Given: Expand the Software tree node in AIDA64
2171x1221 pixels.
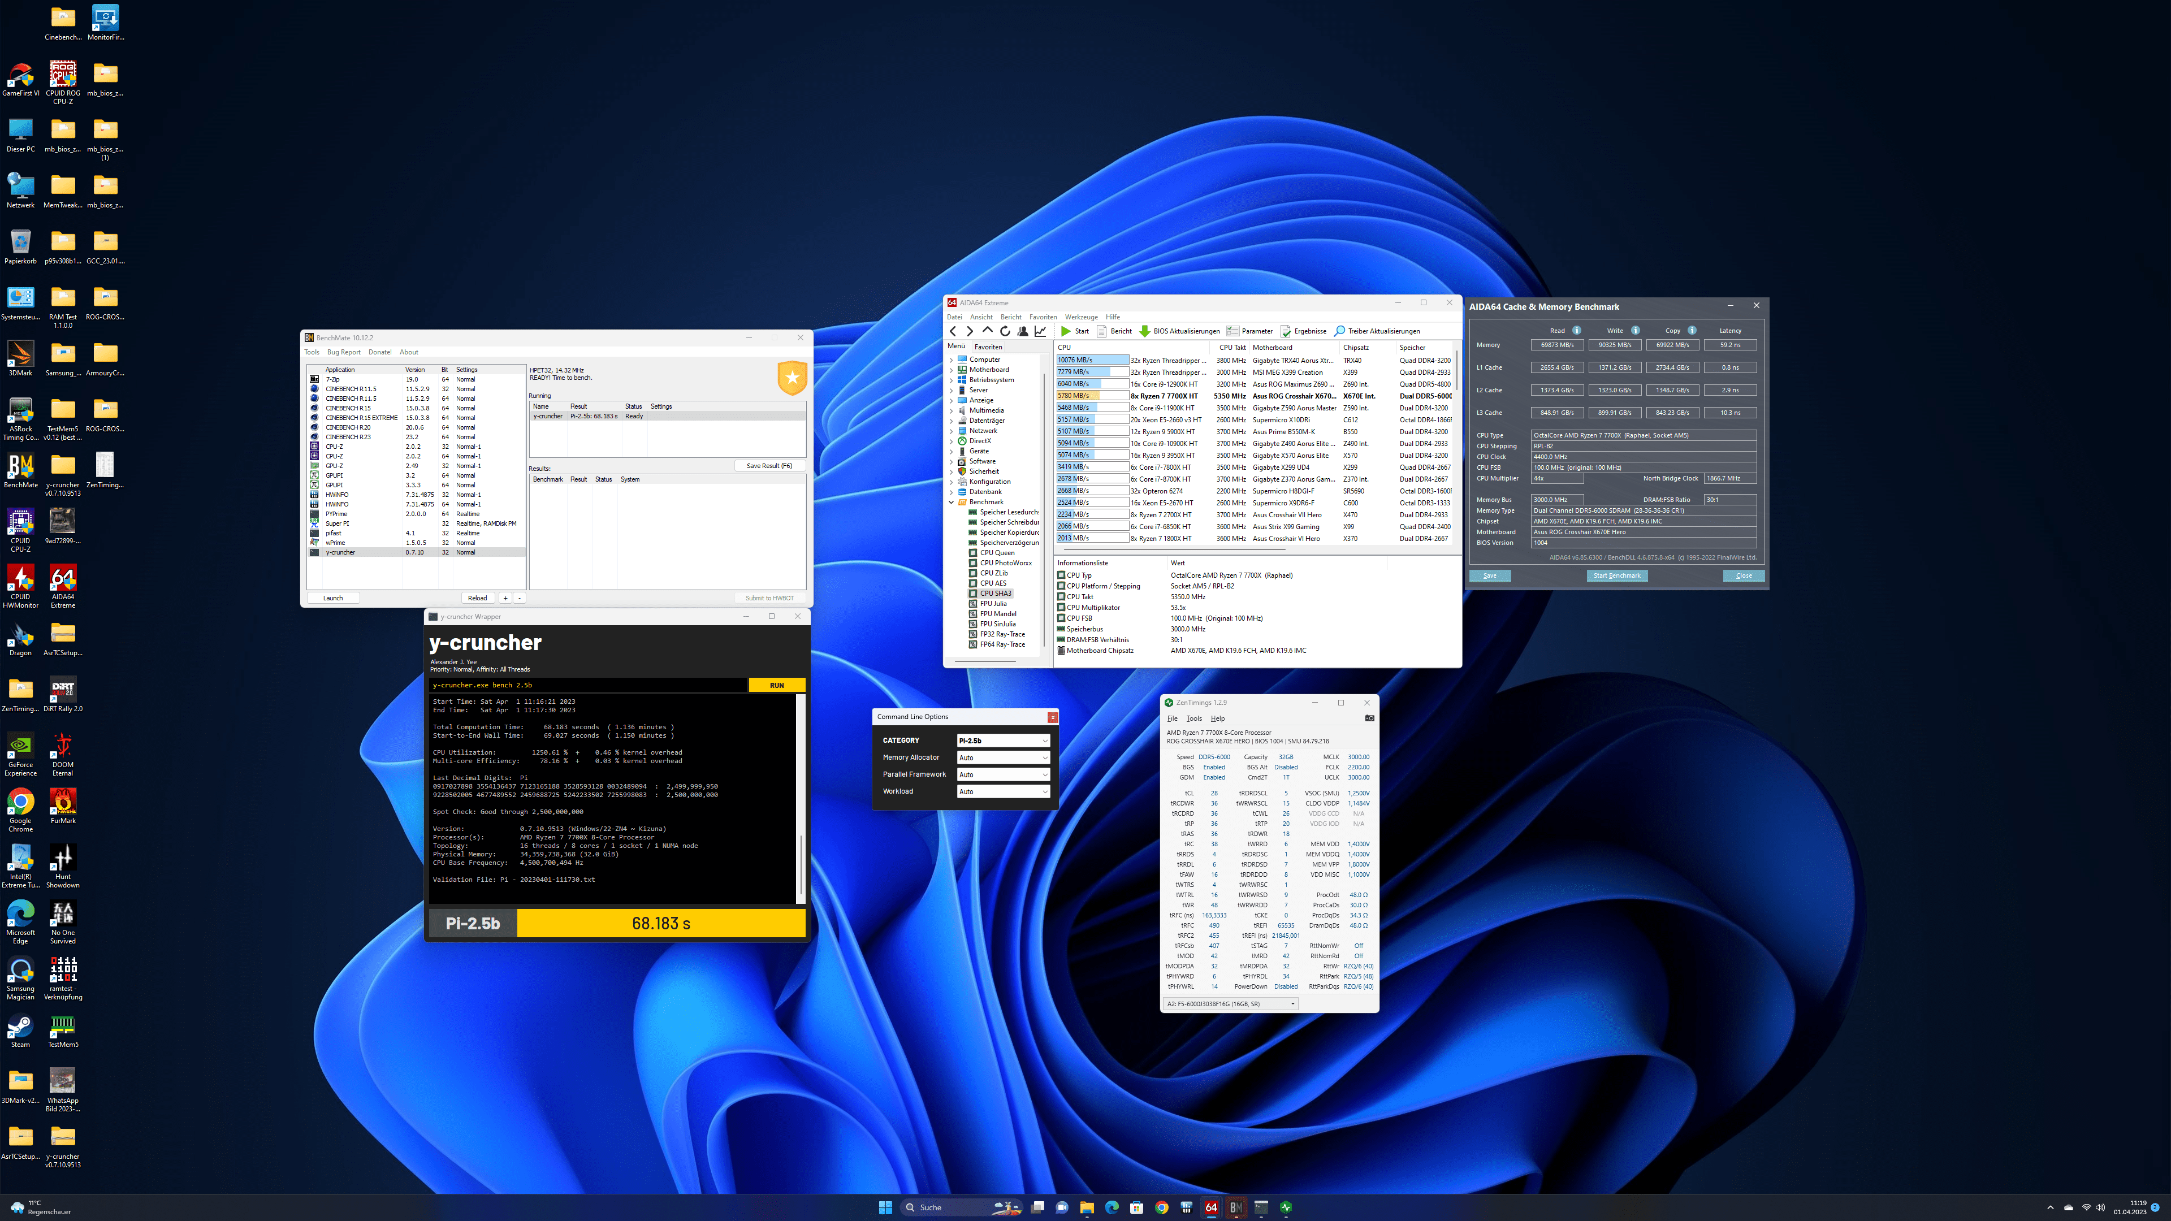Looking at the screenshot, I should click(952, 462).
